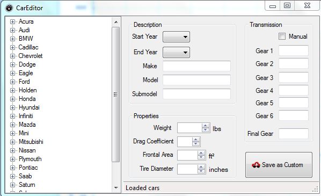
Task: Expand the Hyundai tree node
Action: coord(12,108)
